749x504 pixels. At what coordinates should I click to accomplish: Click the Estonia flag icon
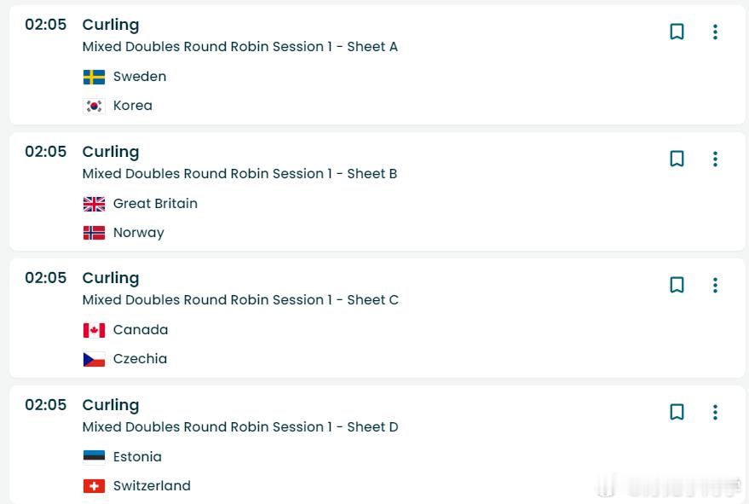(94, 457)
